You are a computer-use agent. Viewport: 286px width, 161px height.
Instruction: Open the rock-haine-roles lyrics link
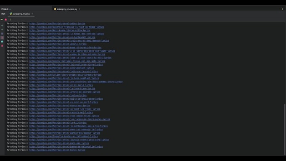click(x=64, y=116)
